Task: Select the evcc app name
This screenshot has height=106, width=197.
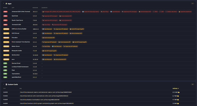Action: pyautogui.click(x=13, y=59)
